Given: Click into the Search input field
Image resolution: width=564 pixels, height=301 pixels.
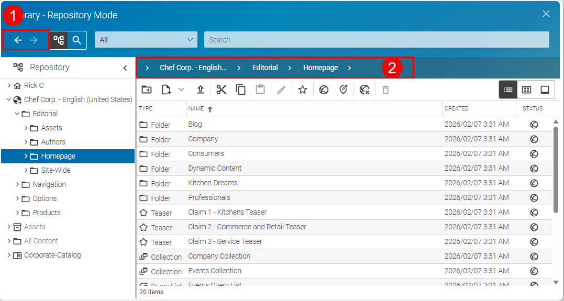Looking at the screenshot, I should click(376, 40).
